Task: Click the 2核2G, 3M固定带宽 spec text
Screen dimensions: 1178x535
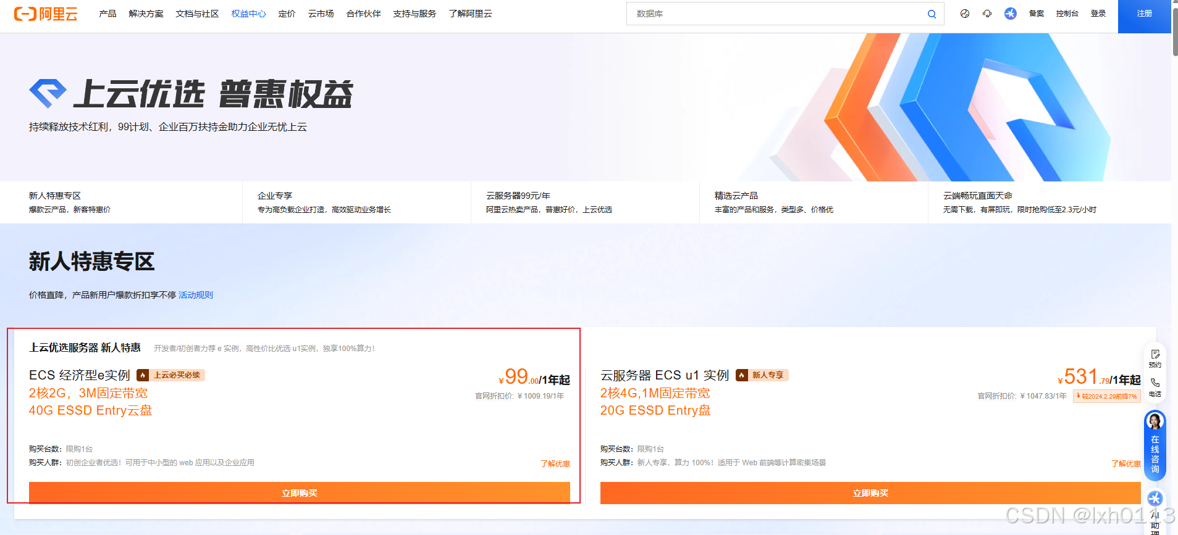Action: [88, 393]
